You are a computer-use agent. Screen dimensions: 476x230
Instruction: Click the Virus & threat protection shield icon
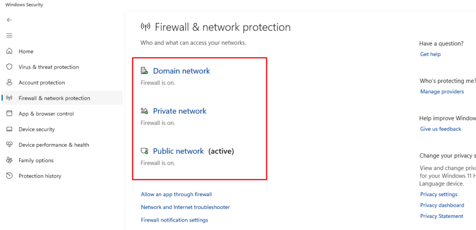9,67
